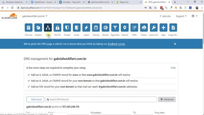This screenshot has height=115, width=204.
Task: Dismiss the DNS refresh banner
Action: 175,44
